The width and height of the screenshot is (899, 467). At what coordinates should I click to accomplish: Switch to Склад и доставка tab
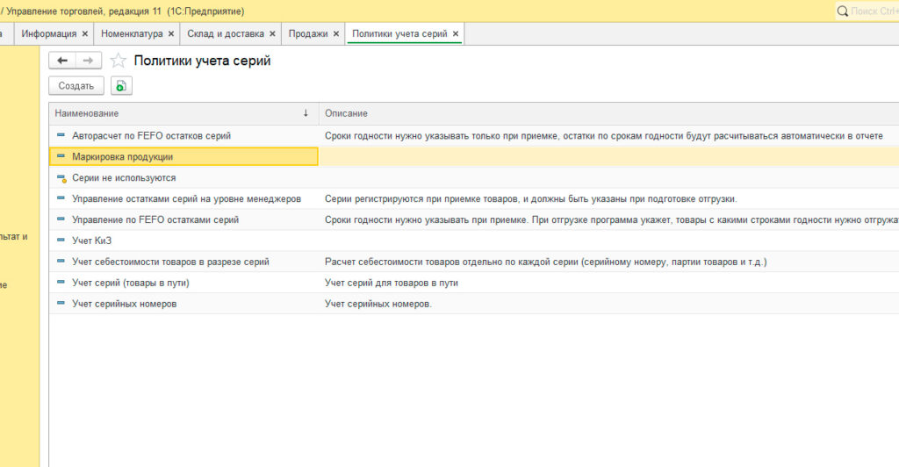[226, 34]
